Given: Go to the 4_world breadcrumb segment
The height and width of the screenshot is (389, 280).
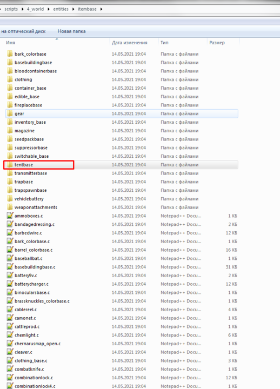Looking at the screenshot, I should coord(35,9).
